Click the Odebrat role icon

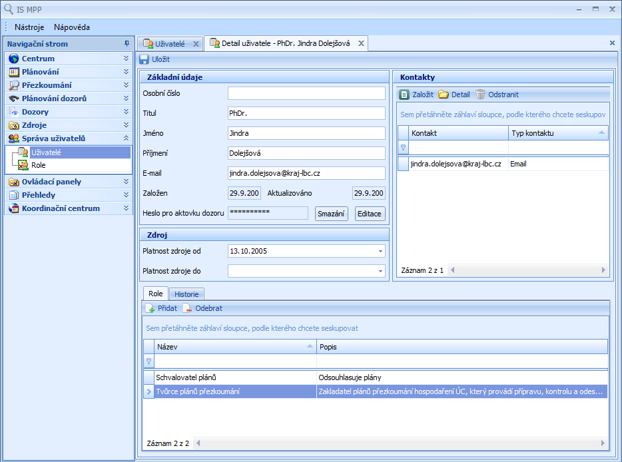(187, 308)
